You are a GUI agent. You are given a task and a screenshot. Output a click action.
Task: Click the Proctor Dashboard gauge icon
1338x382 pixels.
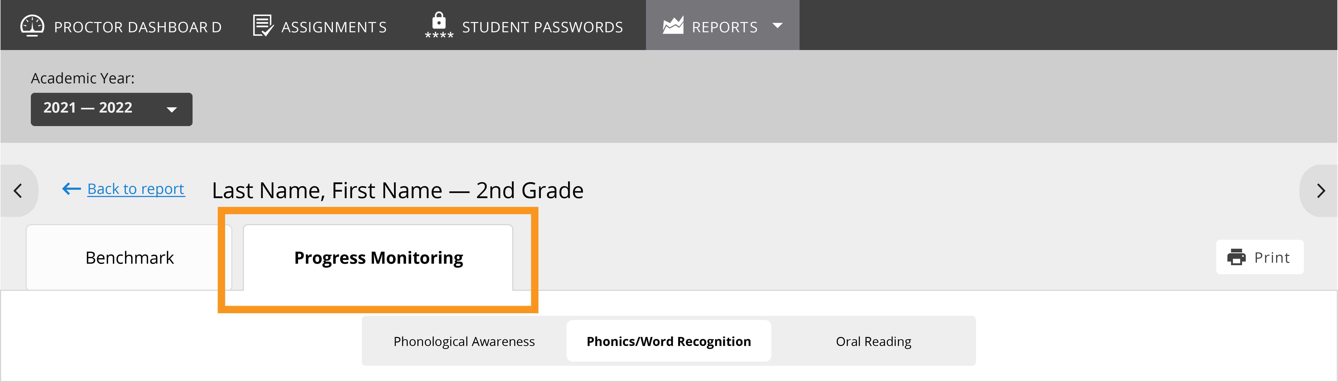pos(32,26)
